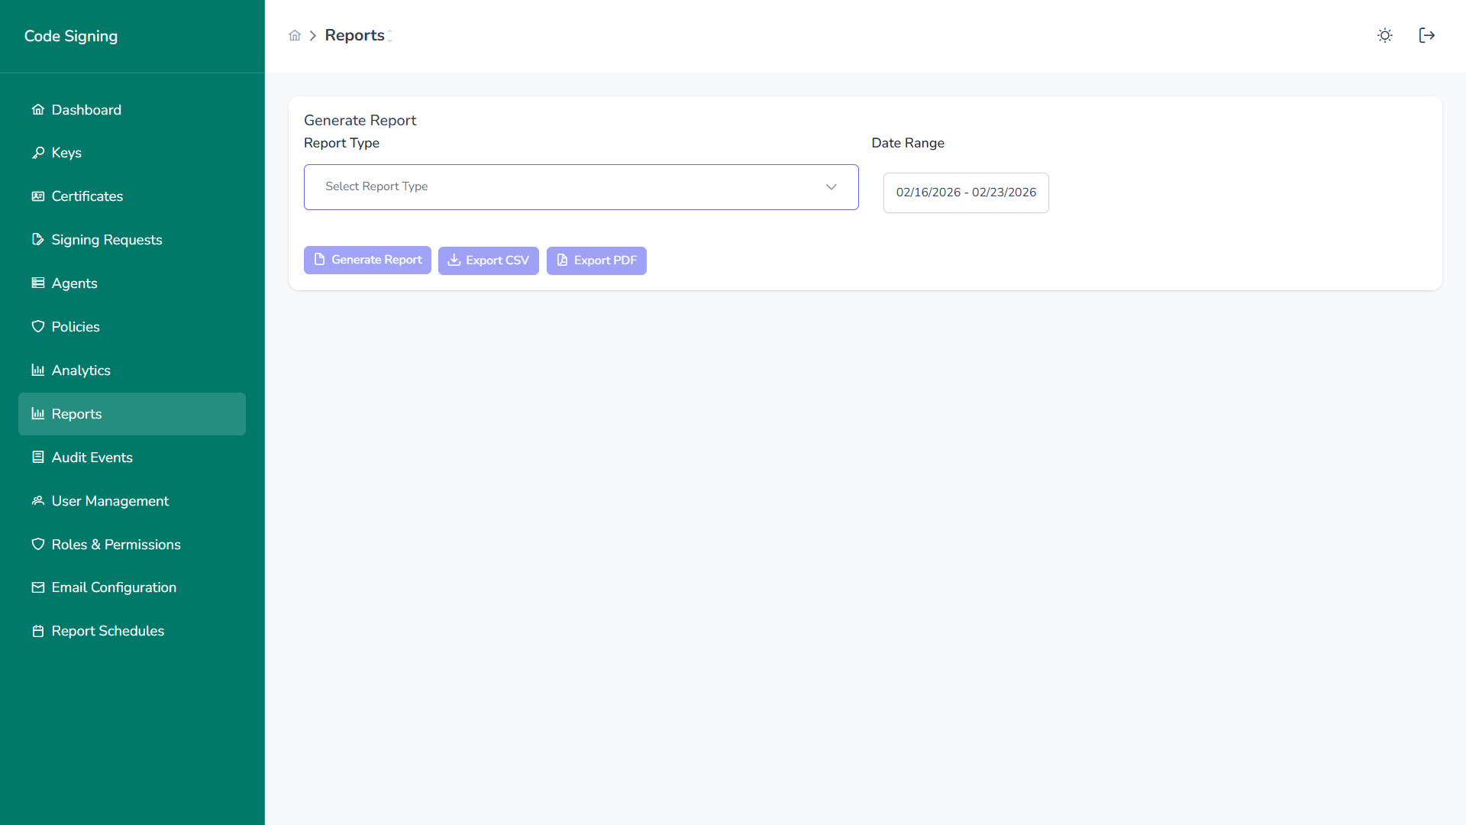Click the home icon in the breadcrumb
Screen dimensions: 1466x825
pos(295,35)
